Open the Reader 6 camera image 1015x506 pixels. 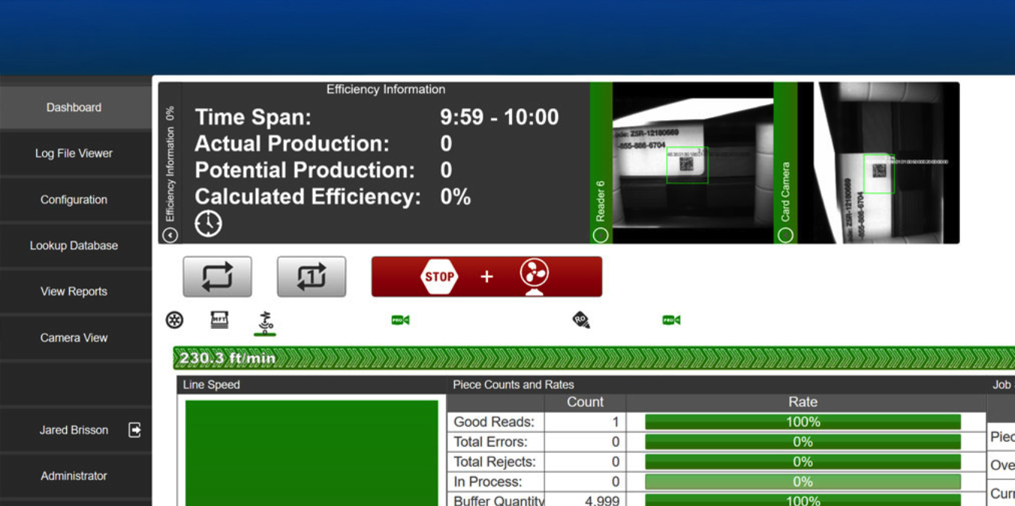pyautogui.click(x=693, y=163)
